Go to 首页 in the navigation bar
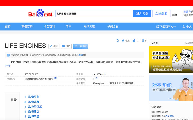193x120 pixels. [8, 26]
